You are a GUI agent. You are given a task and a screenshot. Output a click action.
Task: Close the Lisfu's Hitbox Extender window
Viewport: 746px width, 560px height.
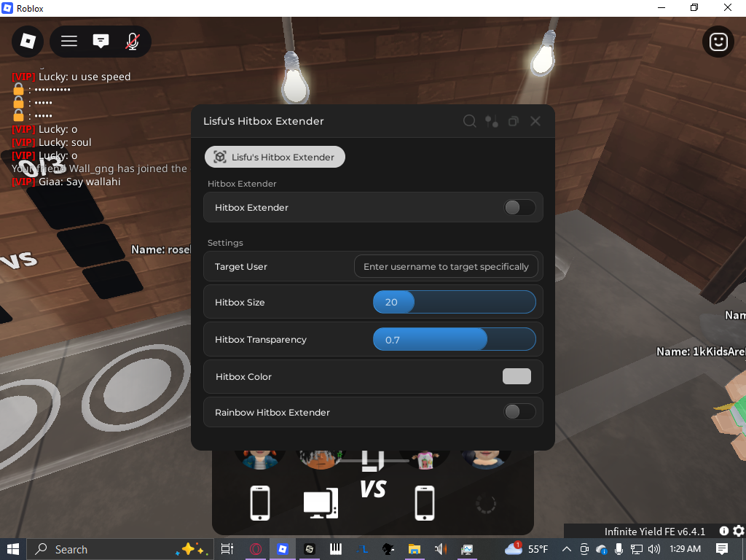[535, 121]
